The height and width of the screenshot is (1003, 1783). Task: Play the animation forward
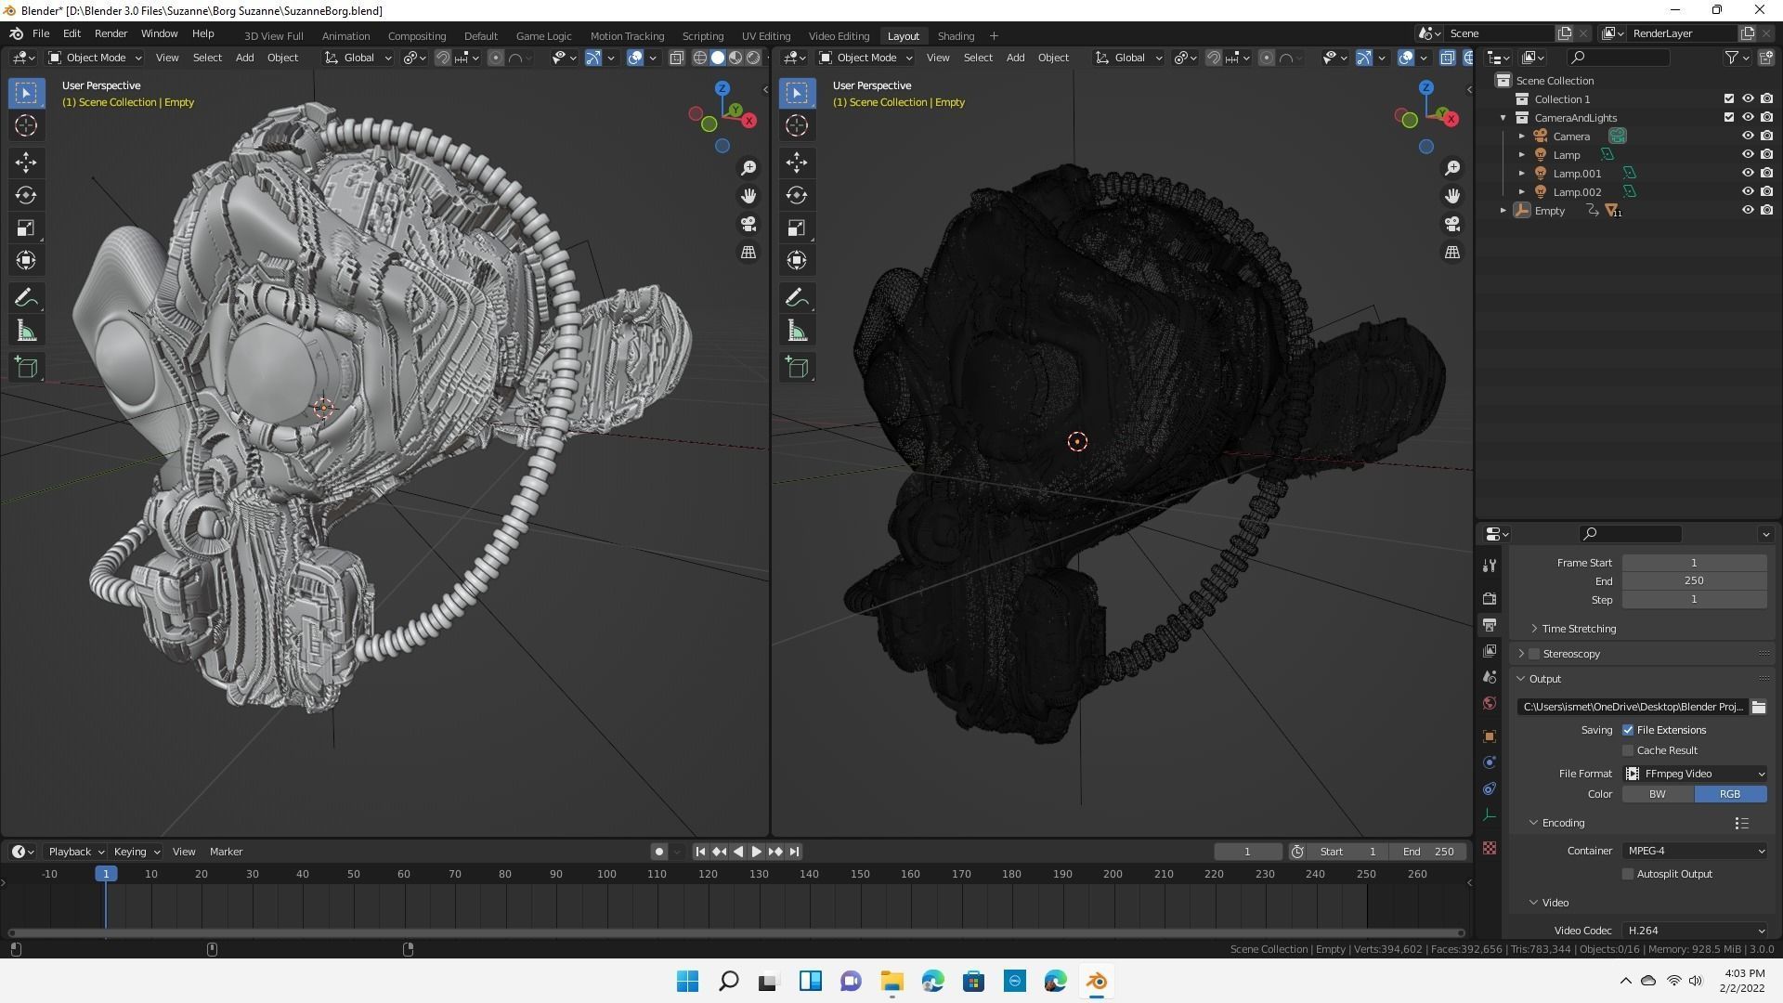pyautogui.click(x=756, y=852)
